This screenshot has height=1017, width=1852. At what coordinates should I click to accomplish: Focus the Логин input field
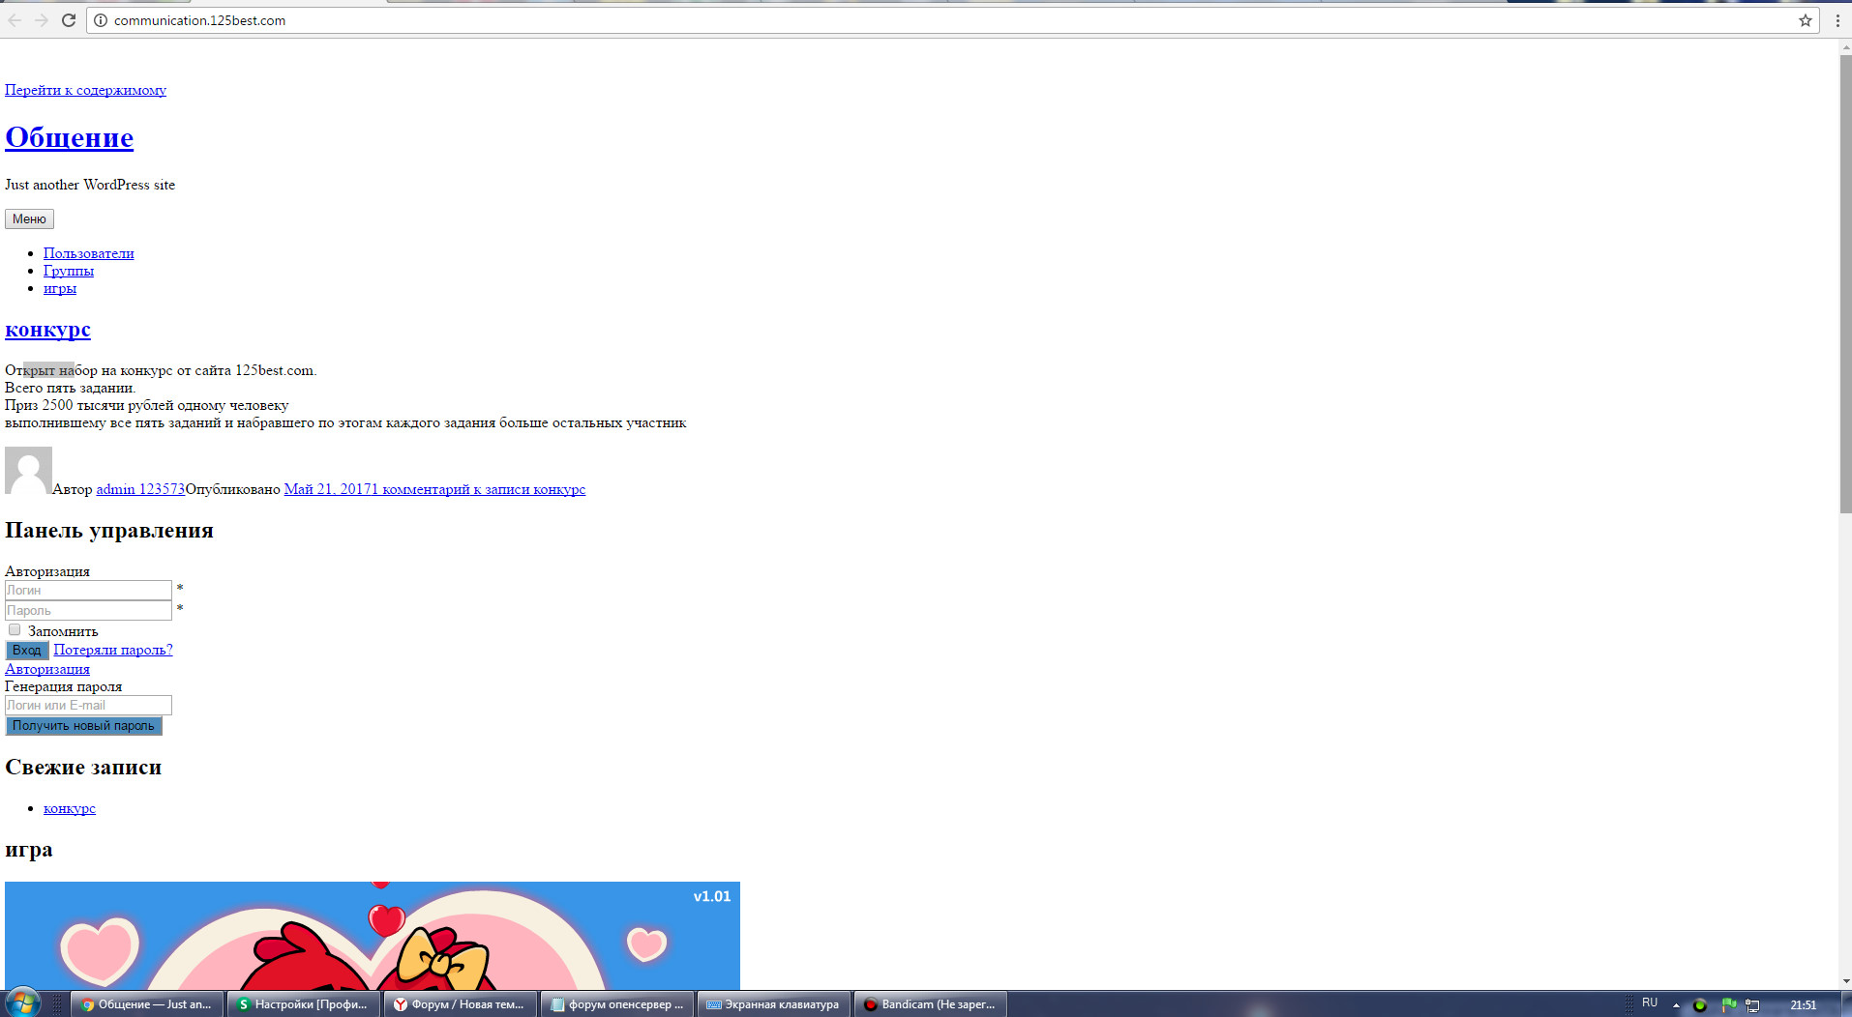click(88, 590)
